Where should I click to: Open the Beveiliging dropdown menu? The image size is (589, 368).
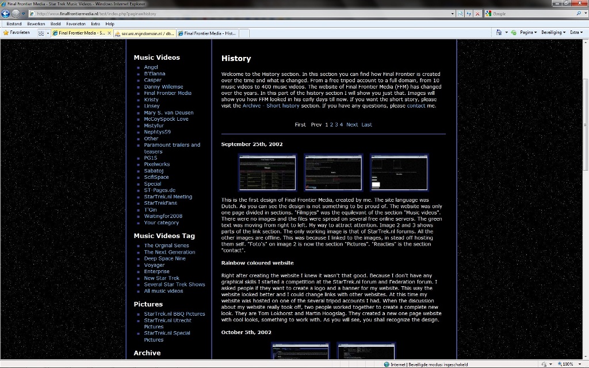[x=553, y=33]
